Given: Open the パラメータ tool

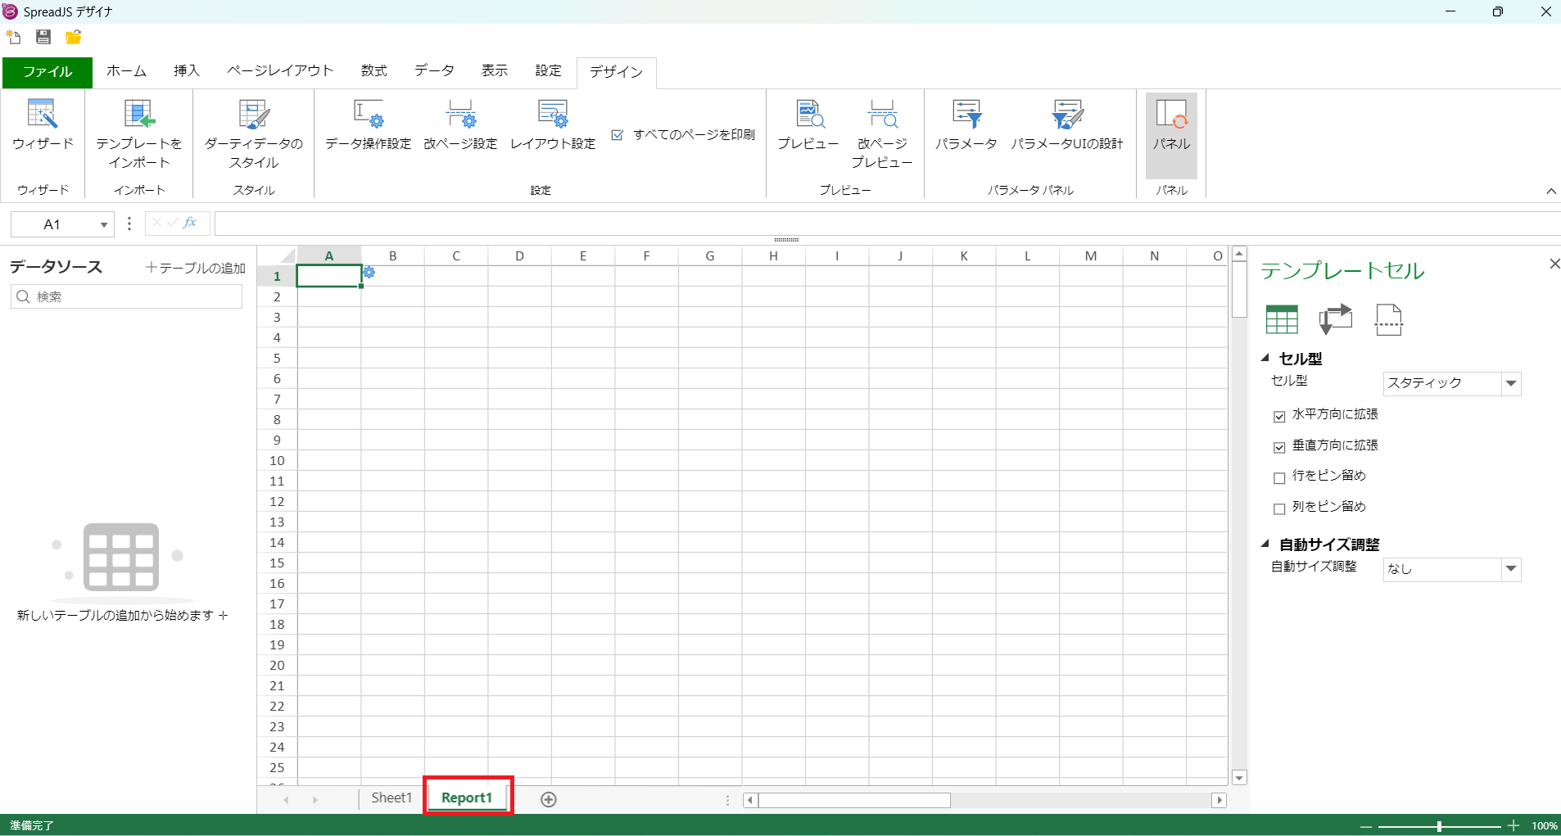Looking at the screenshot, I should [966, 125].
